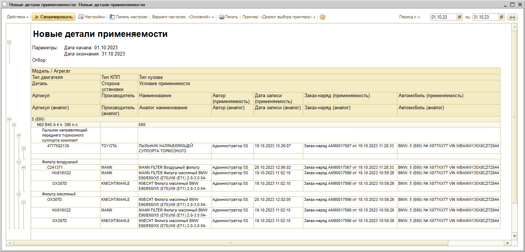
Task: Click the date 20.10.2023 12:02:05
Action: (x=273, y=199)
